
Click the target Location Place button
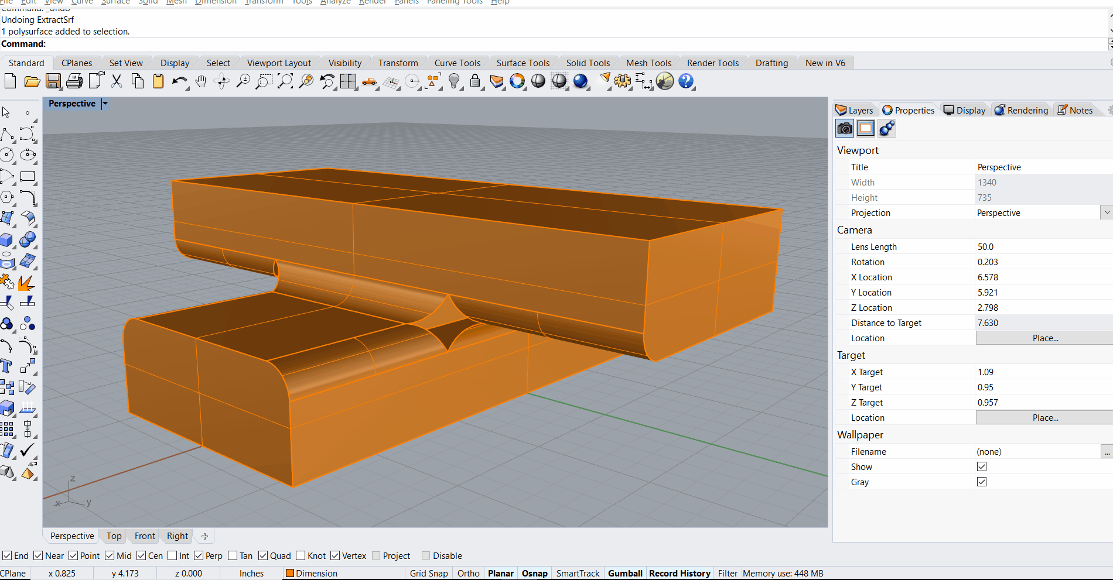pos(1045,417)
